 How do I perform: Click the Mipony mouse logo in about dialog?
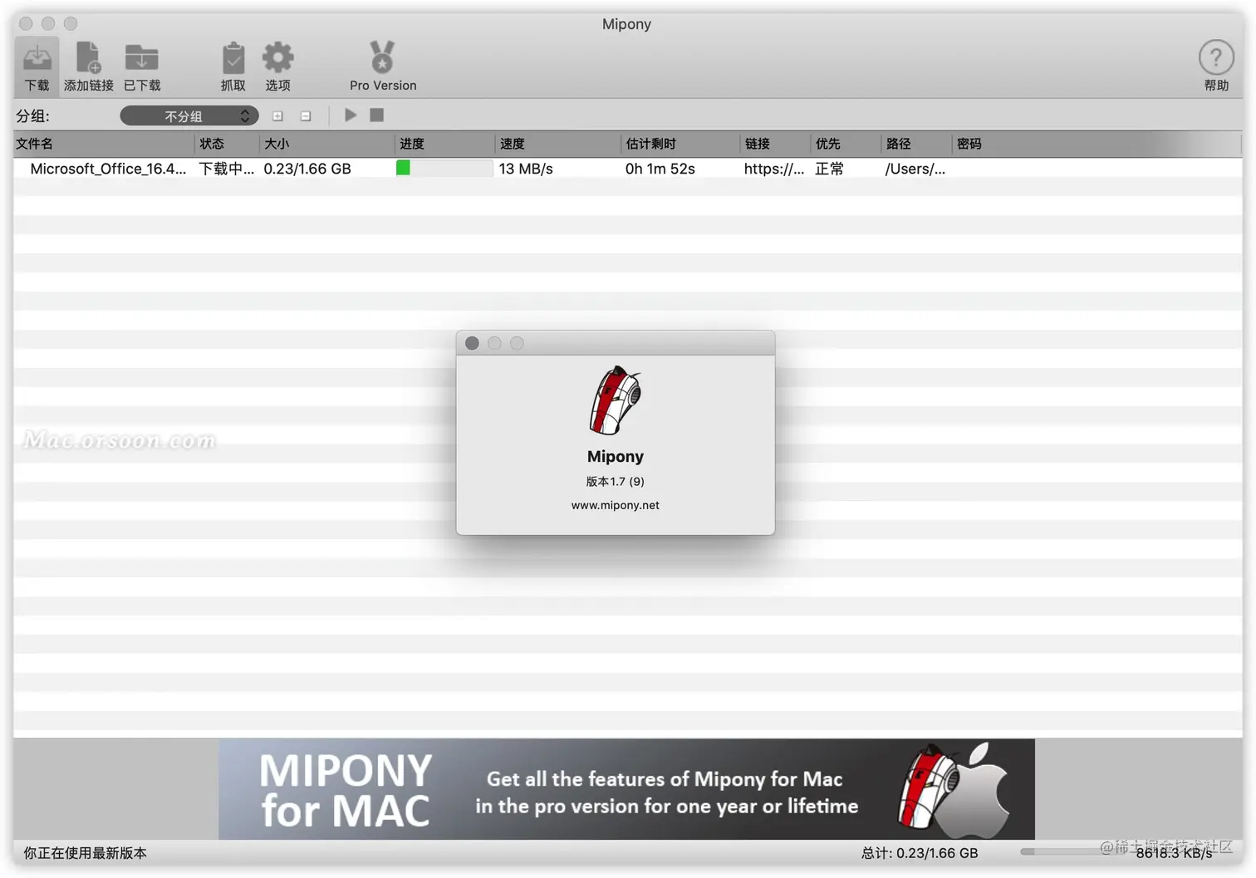coord(615,400)
